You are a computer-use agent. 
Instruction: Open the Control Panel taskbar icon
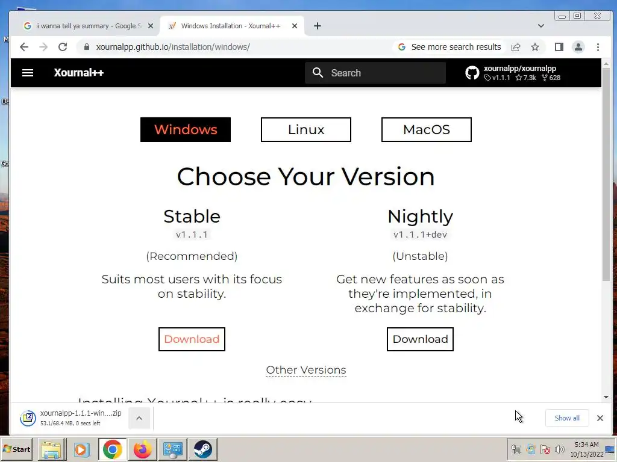(x=173, y=449)
